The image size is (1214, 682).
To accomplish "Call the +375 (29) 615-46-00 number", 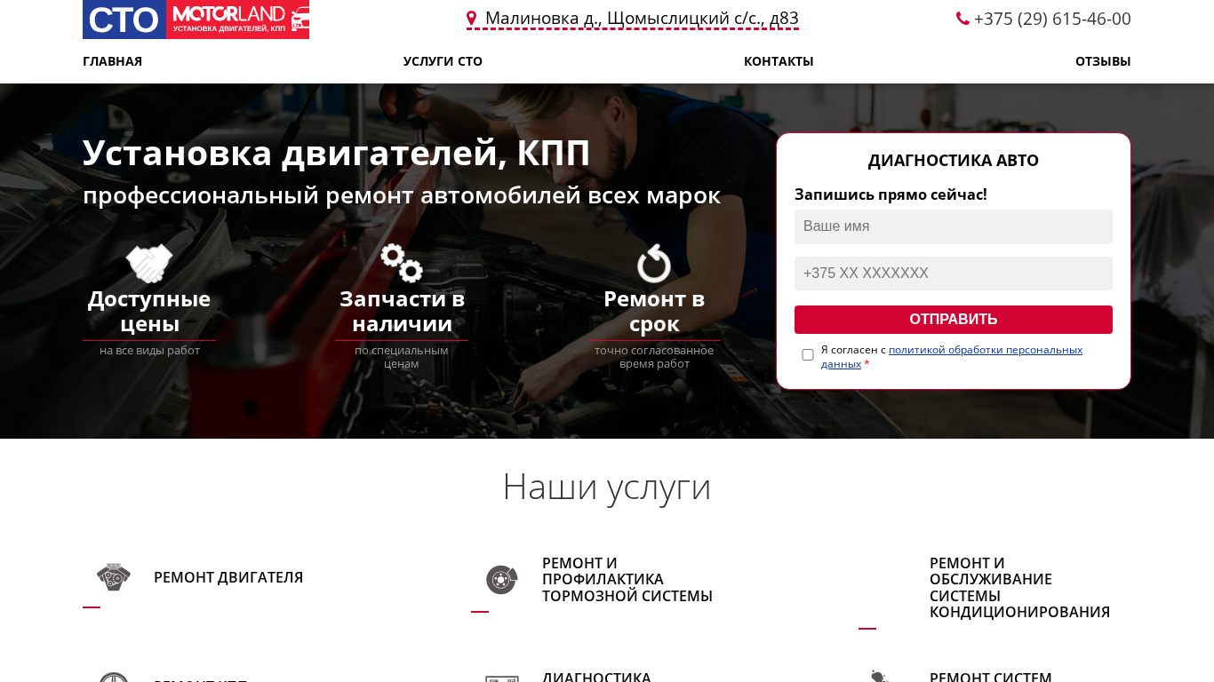I will [x=1052, y=19].
